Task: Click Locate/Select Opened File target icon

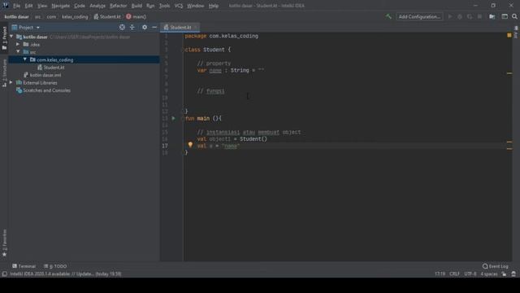Action: click(x=122, y=27)
